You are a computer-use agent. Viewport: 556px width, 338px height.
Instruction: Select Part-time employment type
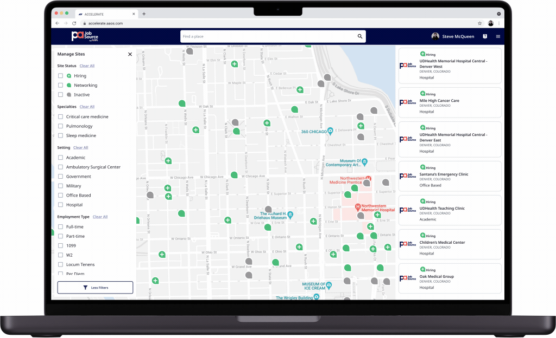pos(60,236)
